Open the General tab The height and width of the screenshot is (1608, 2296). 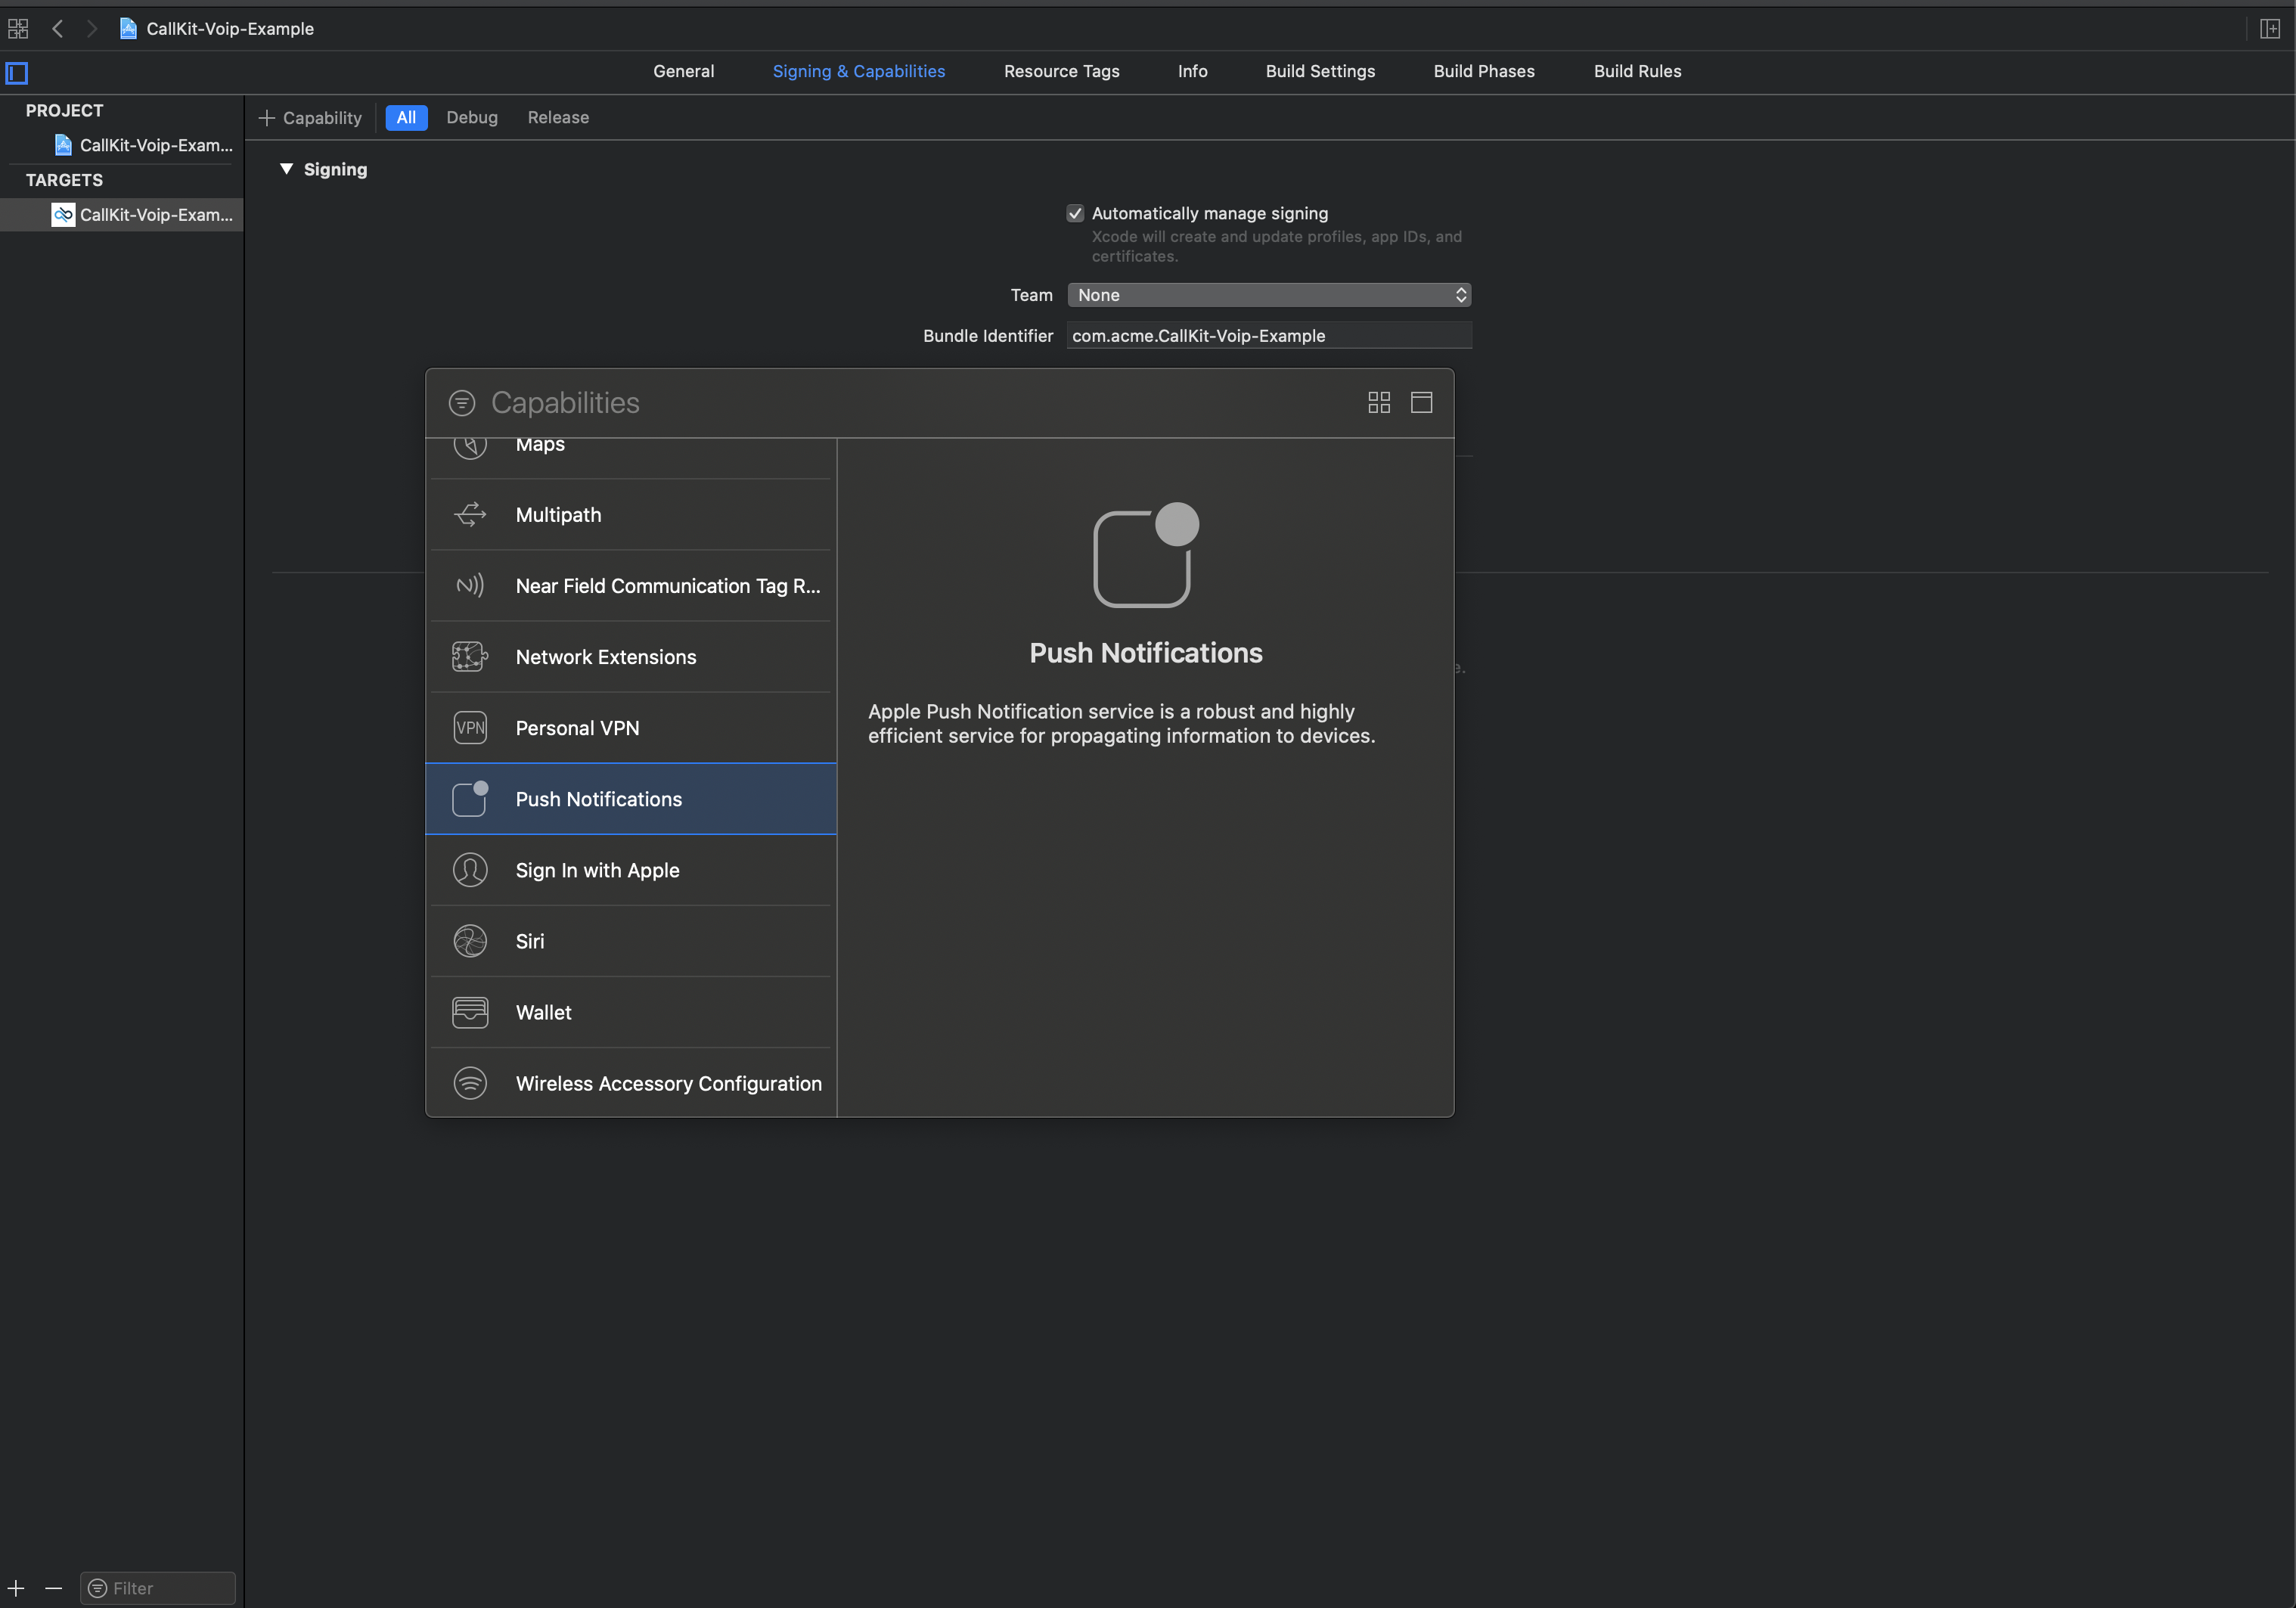[x=684, y=72]
